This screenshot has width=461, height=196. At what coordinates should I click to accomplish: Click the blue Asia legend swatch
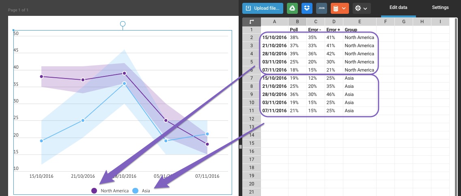click(x=136, y=191)
